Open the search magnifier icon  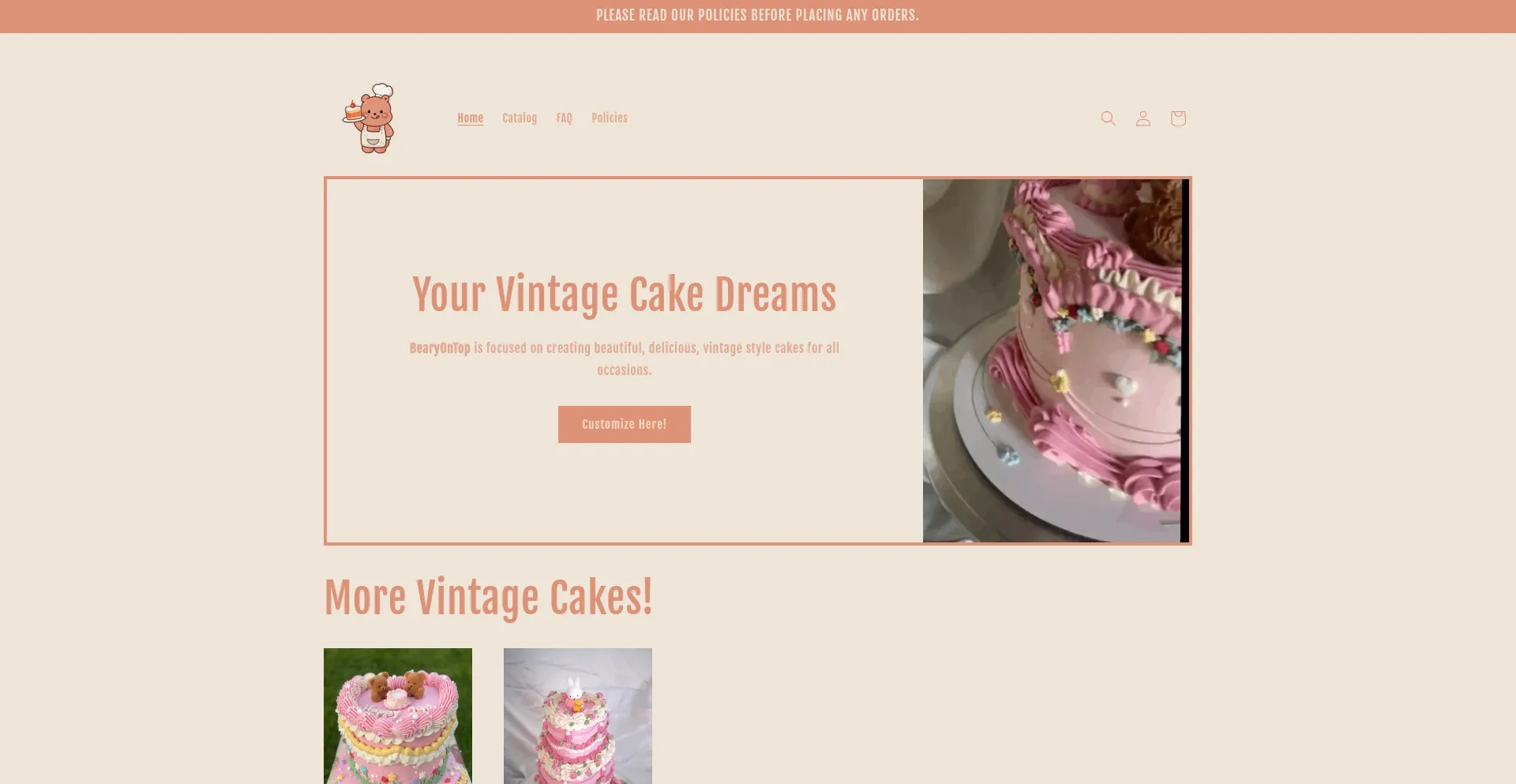[x=1108, y=118]
